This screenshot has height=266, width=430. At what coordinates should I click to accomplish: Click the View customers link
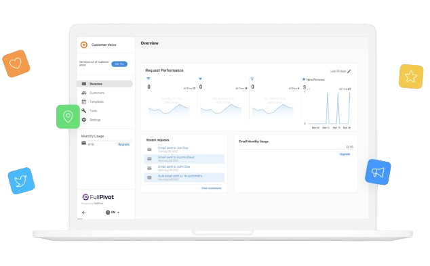tap(211, 188)
